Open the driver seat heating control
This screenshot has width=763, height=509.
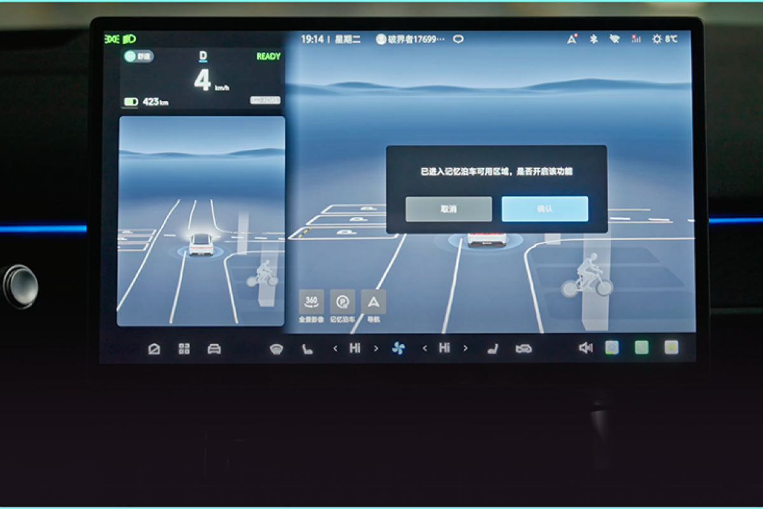point(307,349)
